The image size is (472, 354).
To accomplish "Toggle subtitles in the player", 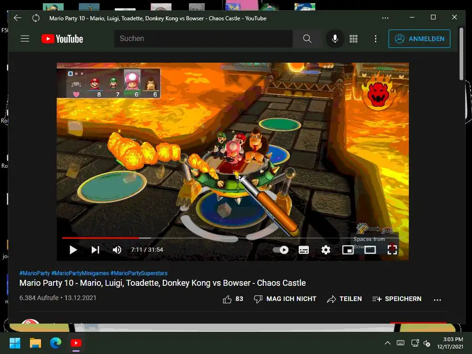I will click(303, 250).
